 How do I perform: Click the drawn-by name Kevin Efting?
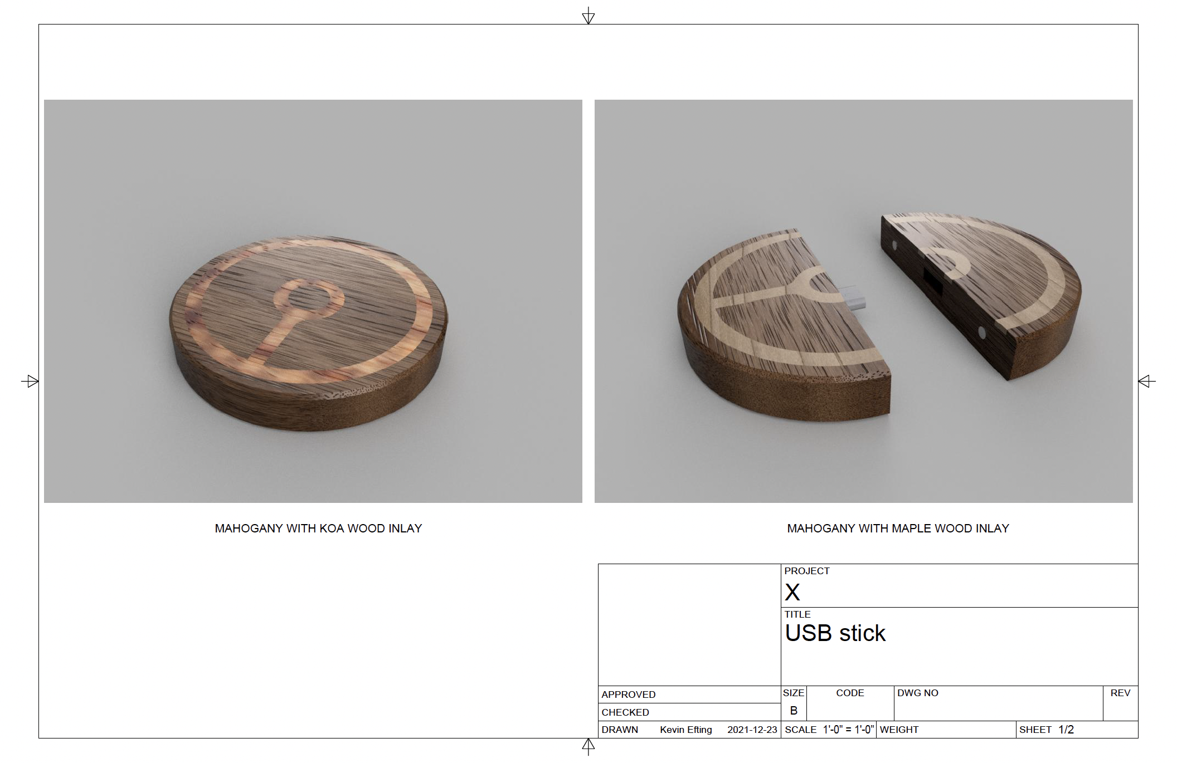[x=685, y=730]
